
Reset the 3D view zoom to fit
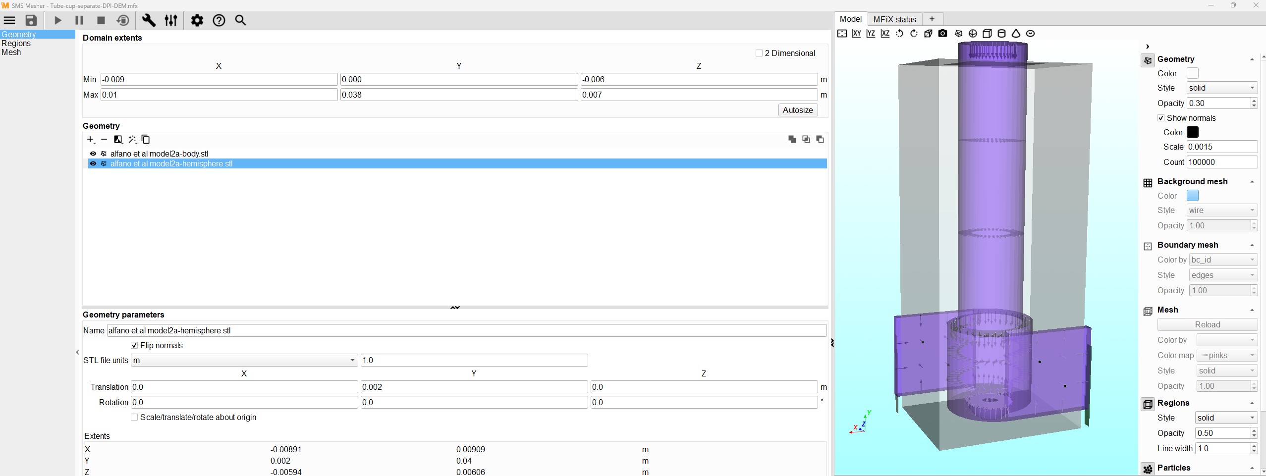(x=842, y=34)
